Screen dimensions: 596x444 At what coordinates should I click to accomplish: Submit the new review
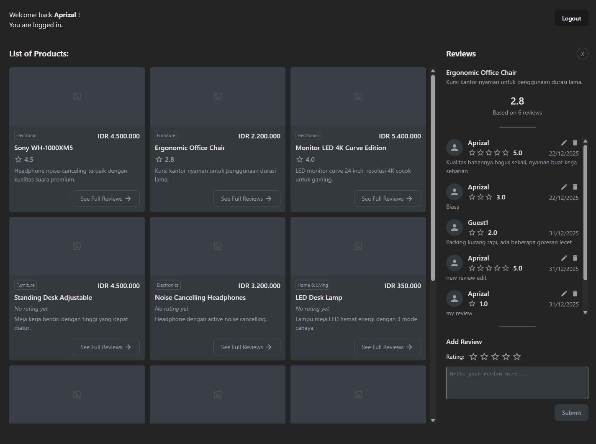tap(571, 413)
